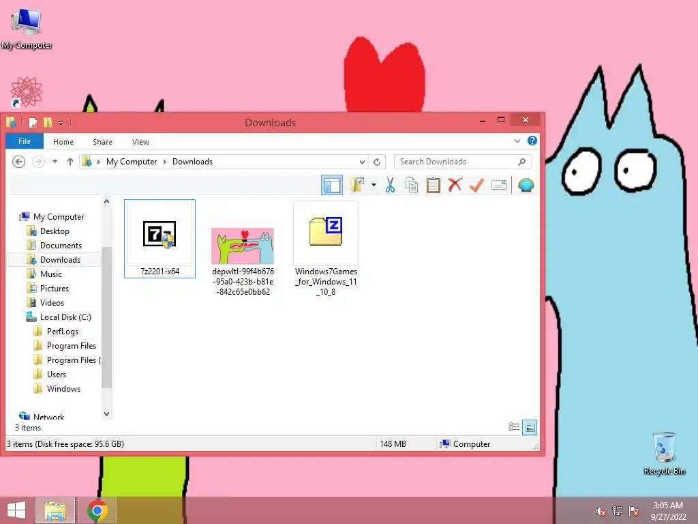Switch to Details view layout
698x524 pixels.
tap(514, 427)
